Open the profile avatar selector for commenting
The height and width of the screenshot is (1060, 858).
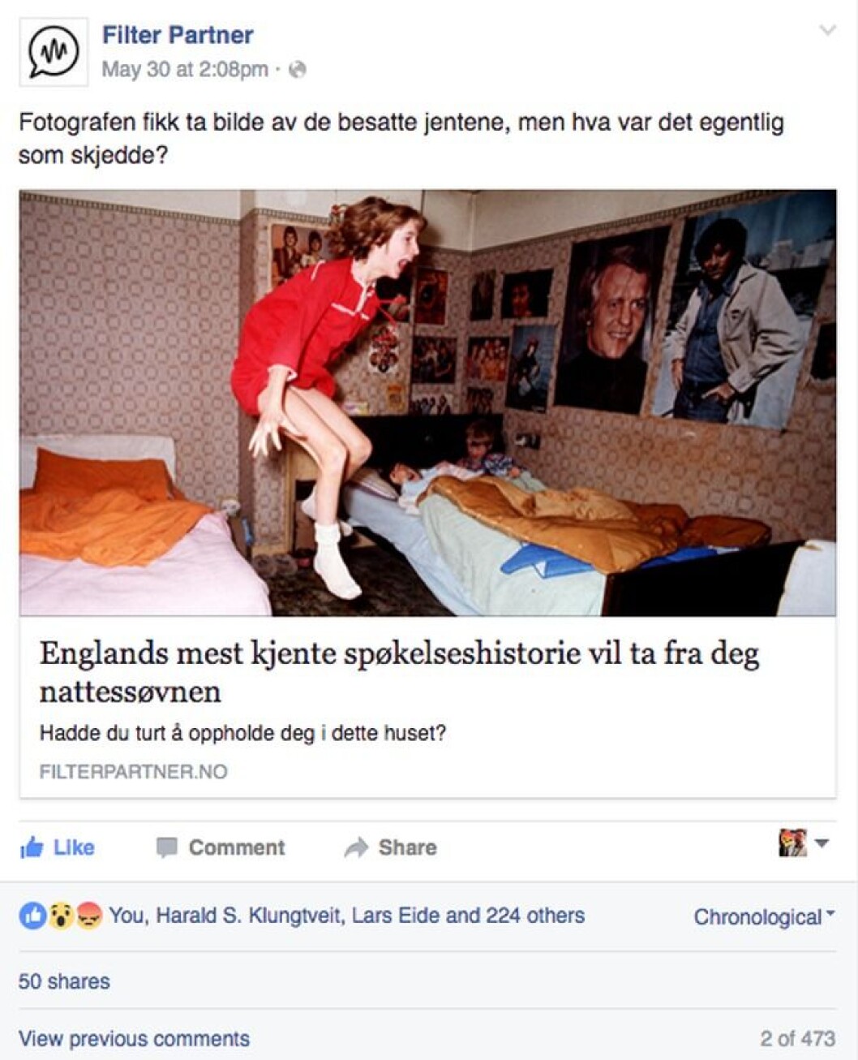(x=803, y=843)
